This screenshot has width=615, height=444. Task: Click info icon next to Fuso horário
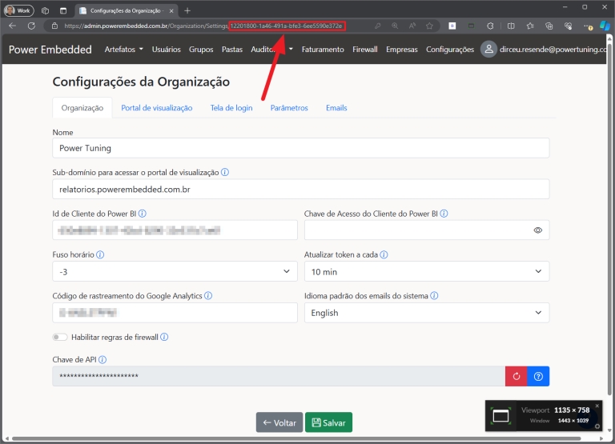(x=101, y=255)
